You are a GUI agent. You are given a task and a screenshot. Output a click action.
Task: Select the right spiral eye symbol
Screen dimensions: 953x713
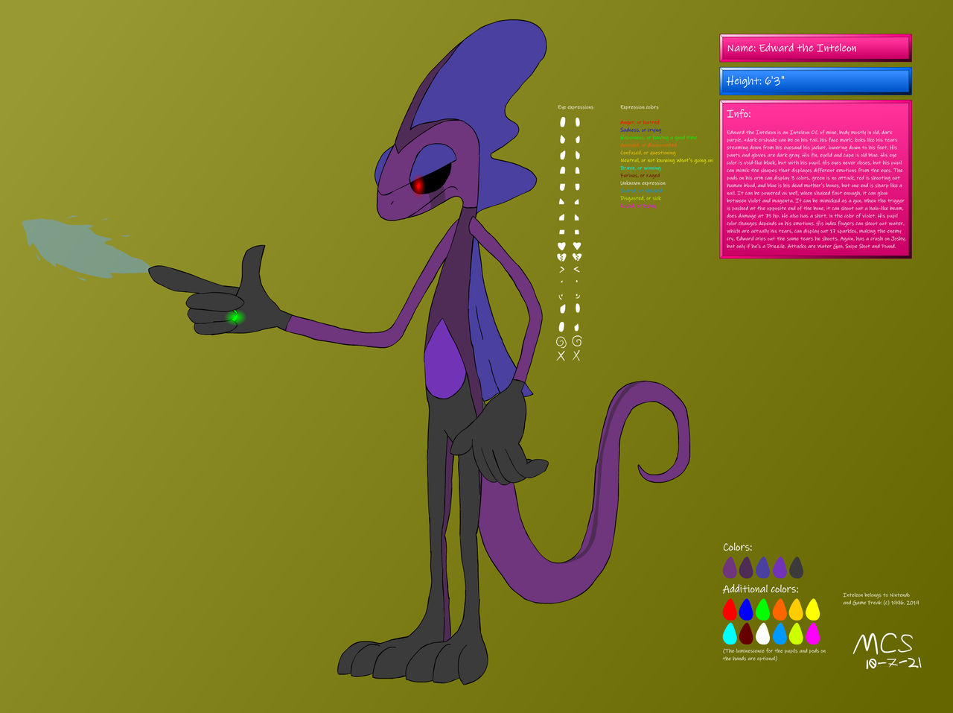577,341
